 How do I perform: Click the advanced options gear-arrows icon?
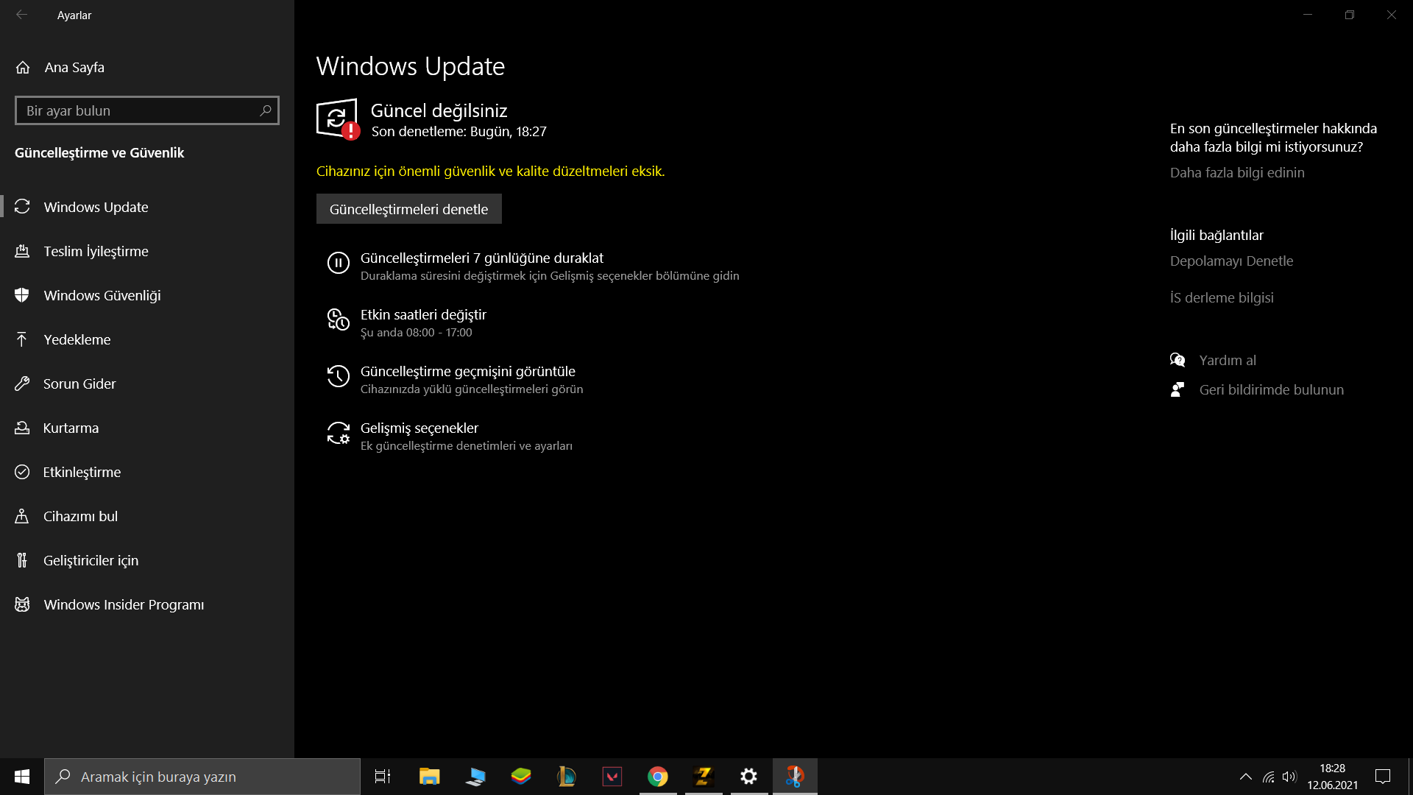coord(338,433)
